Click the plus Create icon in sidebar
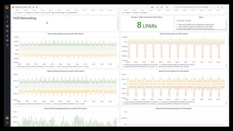 [7, 21]
